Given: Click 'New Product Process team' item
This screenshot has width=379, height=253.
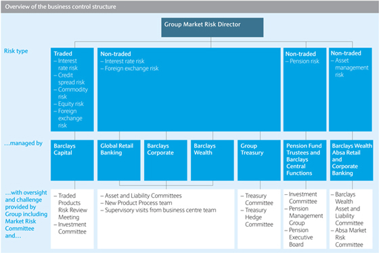Looking at the screenshot, I should [x=136, y=203].
